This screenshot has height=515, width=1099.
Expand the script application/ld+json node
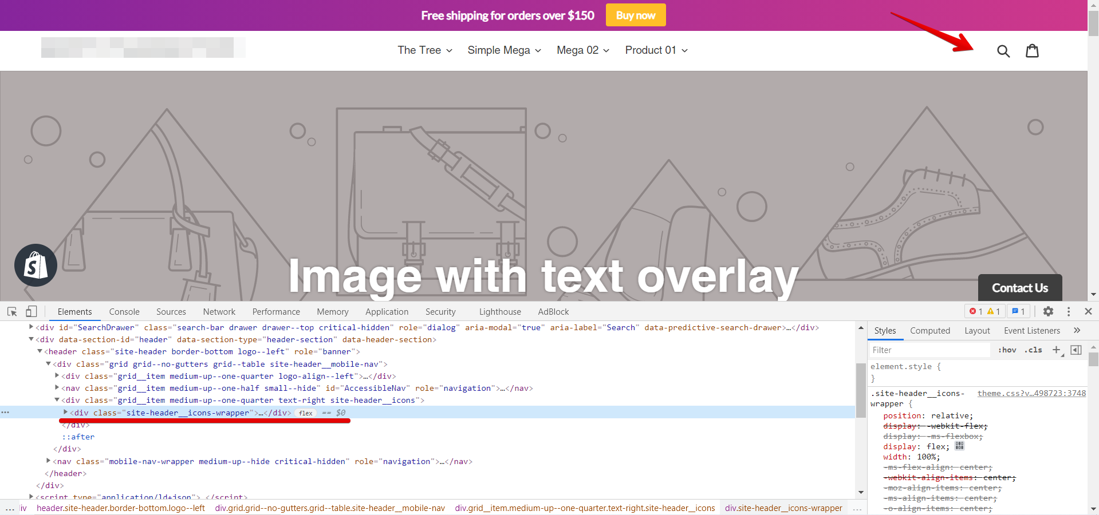point(31,497)
